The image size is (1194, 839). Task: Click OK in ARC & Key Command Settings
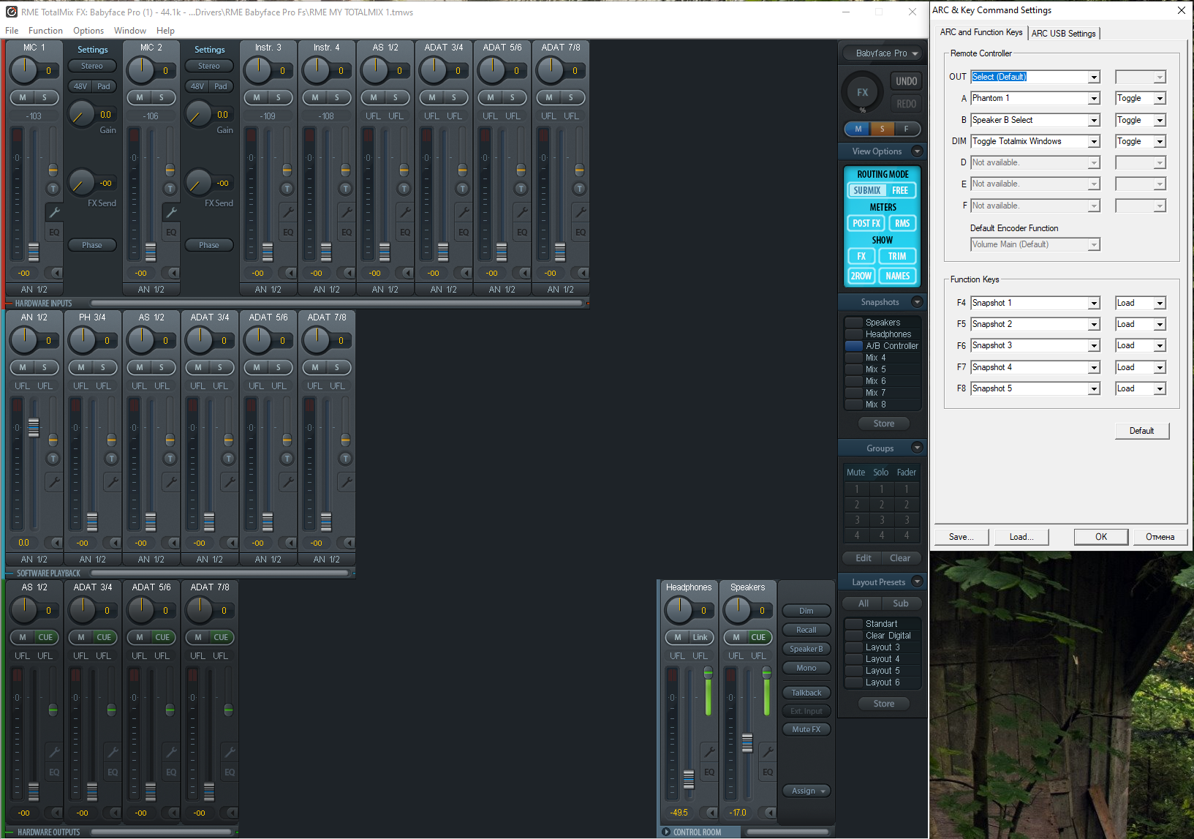tap(1100, 537)
